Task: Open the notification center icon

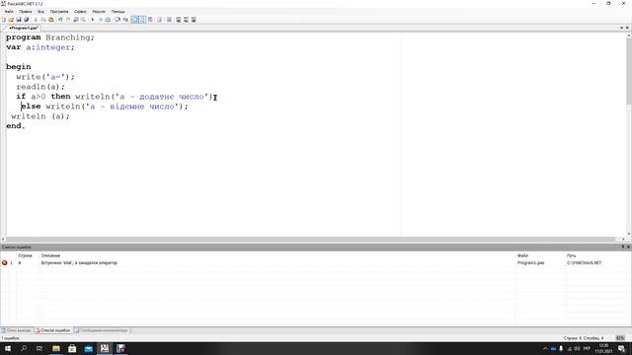Action: click(x=621, y=348)
